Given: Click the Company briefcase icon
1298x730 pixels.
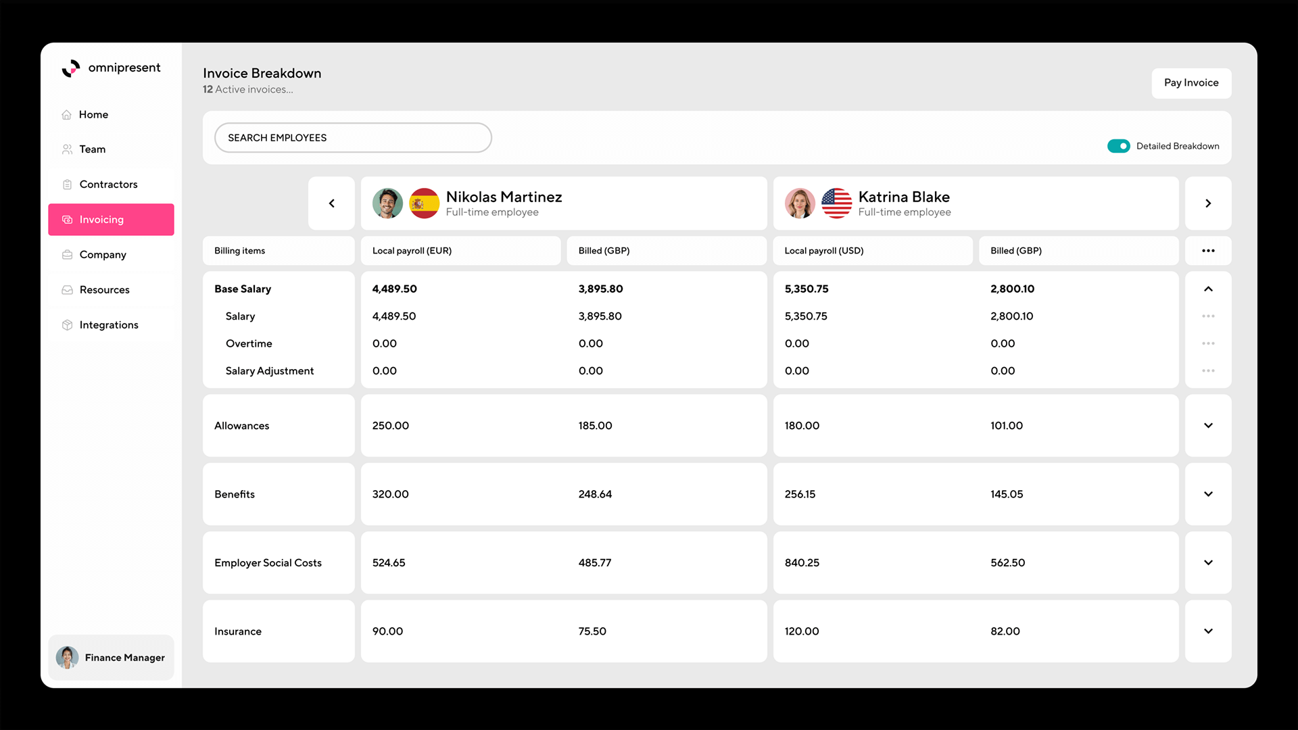Looking at the screenshot, I should point(67,255).
